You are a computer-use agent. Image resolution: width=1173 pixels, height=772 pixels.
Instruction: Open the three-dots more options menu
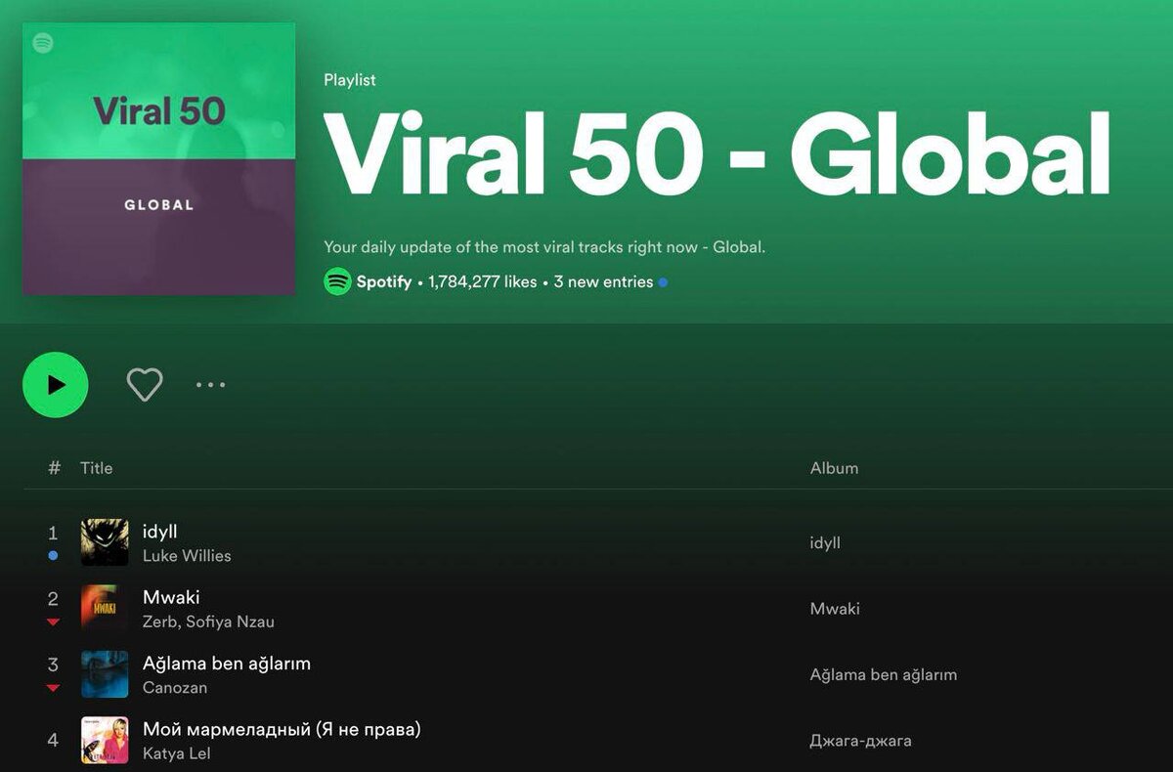point(210,385)
